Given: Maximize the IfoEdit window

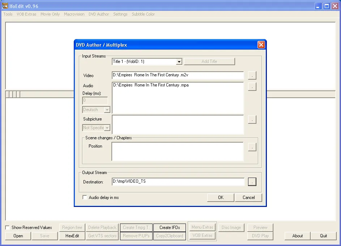Looking at the screenshot, I should point(327,6).
